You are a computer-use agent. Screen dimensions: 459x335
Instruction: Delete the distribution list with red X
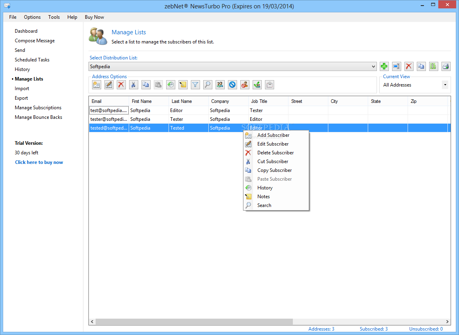pyautogui.click(x=409, y=66)
